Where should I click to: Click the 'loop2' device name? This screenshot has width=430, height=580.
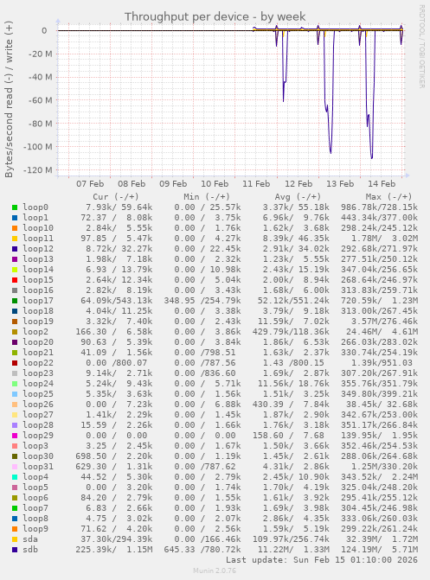[35, 332]
